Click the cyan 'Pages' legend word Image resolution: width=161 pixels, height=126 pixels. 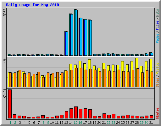click(x=158, y=38)
